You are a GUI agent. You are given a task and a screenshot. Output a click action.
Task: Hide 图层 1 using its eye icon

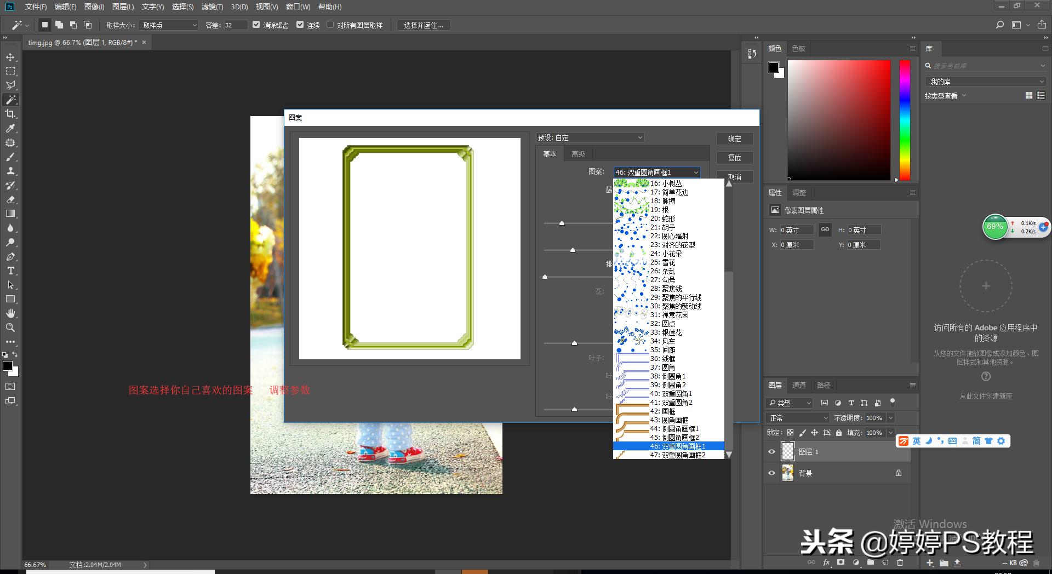(x=771, y=452)
